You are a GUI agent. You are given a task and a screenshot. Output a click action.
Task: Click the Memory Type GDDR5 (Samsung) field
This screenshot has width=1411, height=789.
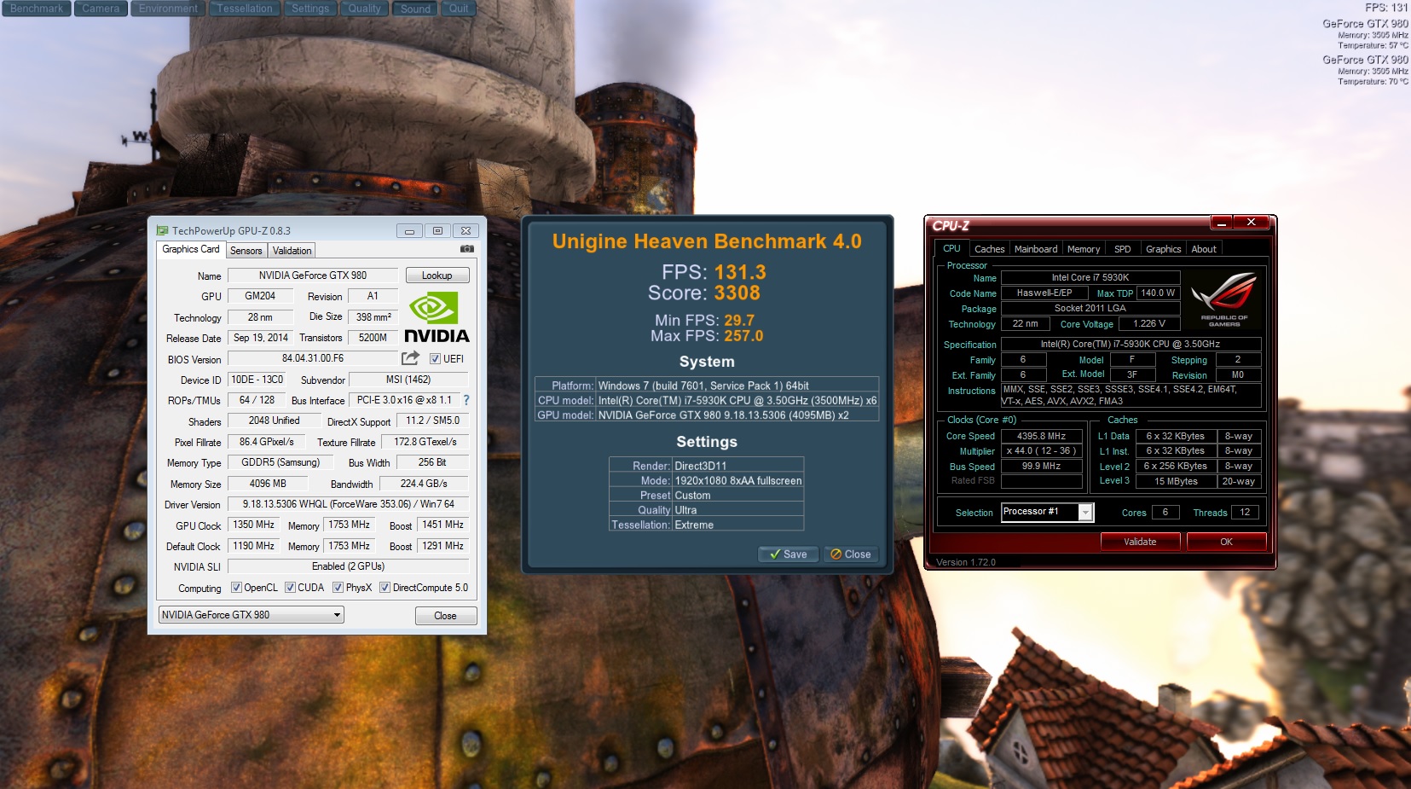pyautogui.click(x=280, y=462)
